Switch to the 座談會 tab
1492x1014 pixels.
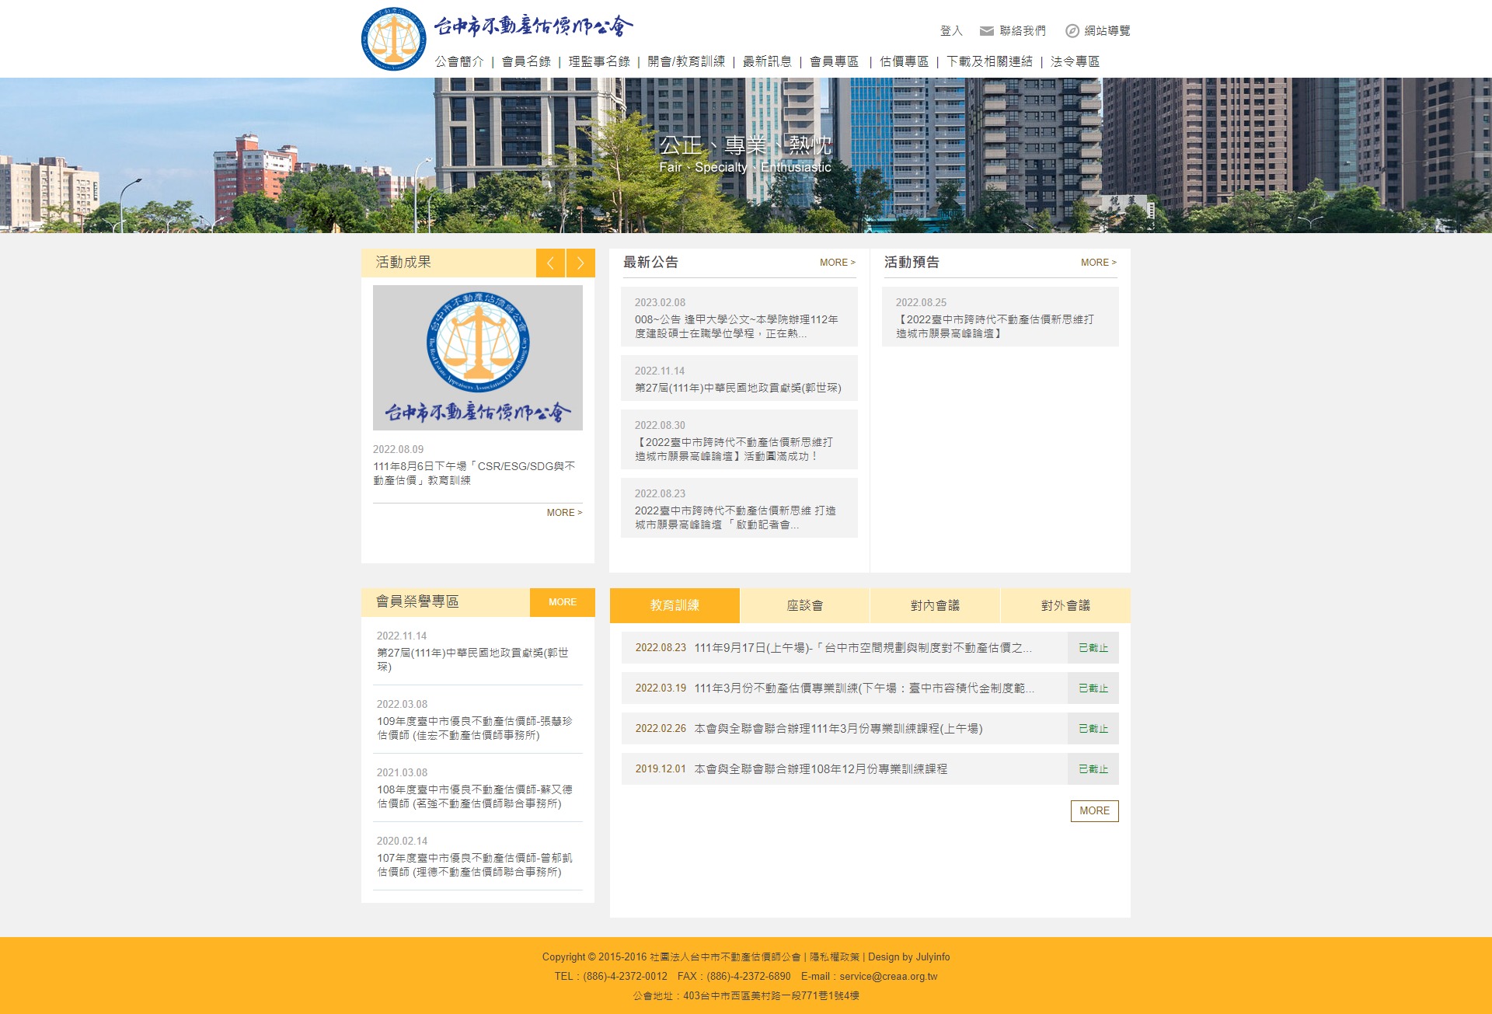(804, 605)
